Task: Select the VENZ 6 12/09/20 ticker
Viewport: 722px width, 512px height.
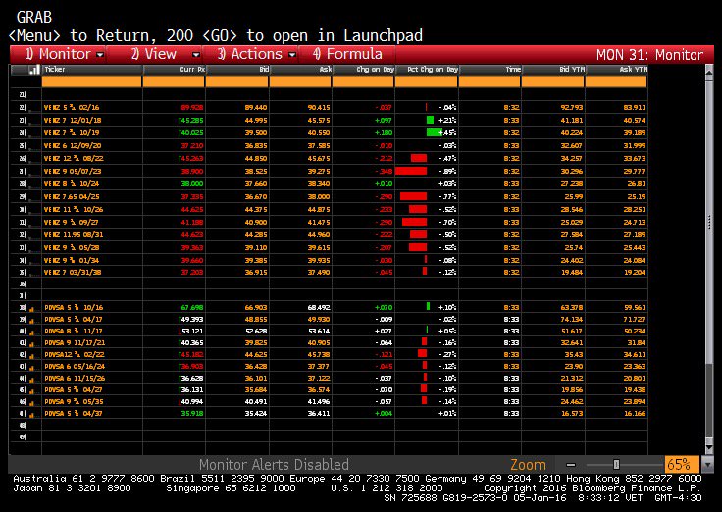Action: (x=73, y=146)
